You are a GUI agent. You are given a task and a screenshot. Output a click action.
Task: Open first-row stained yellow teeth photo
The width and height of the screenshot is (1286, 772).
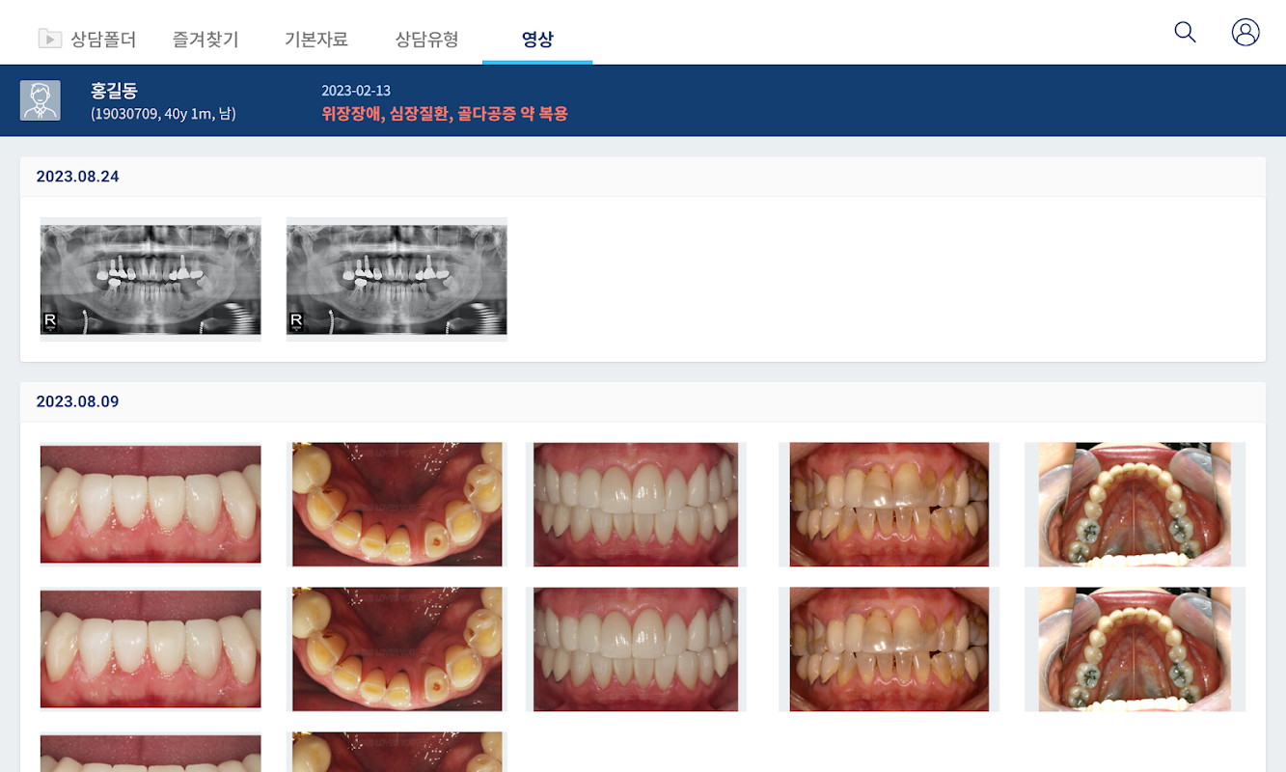889,504
